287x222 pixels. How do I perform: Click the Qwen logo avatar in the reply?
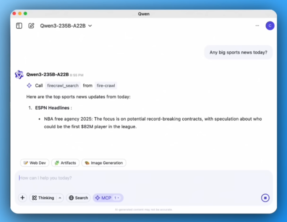point(19,74)
